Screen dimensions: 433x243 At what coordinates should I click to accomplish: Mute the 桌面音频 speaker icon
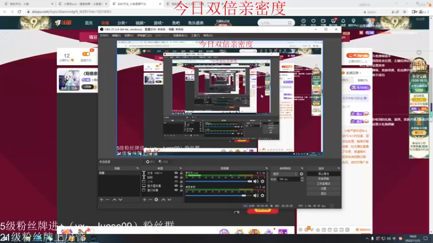[x=256, y=195]
